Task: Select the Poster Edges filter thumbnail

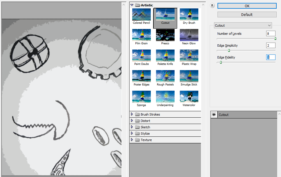Action: point(142,76)
